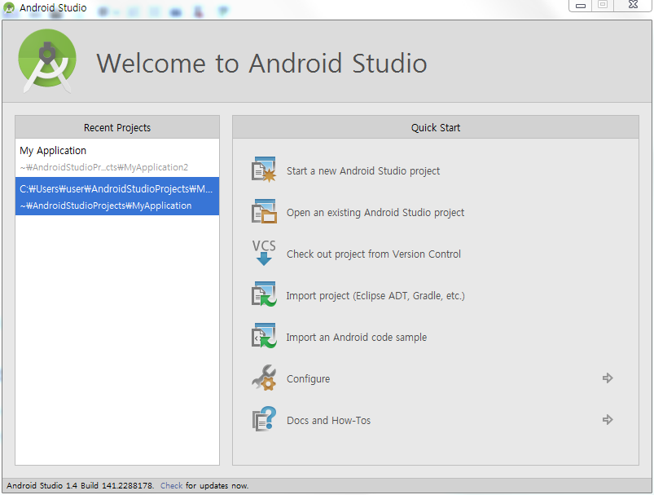Click the new project icon with the star
The width and height of the screenshot is (654, 495).
(264, 170)
